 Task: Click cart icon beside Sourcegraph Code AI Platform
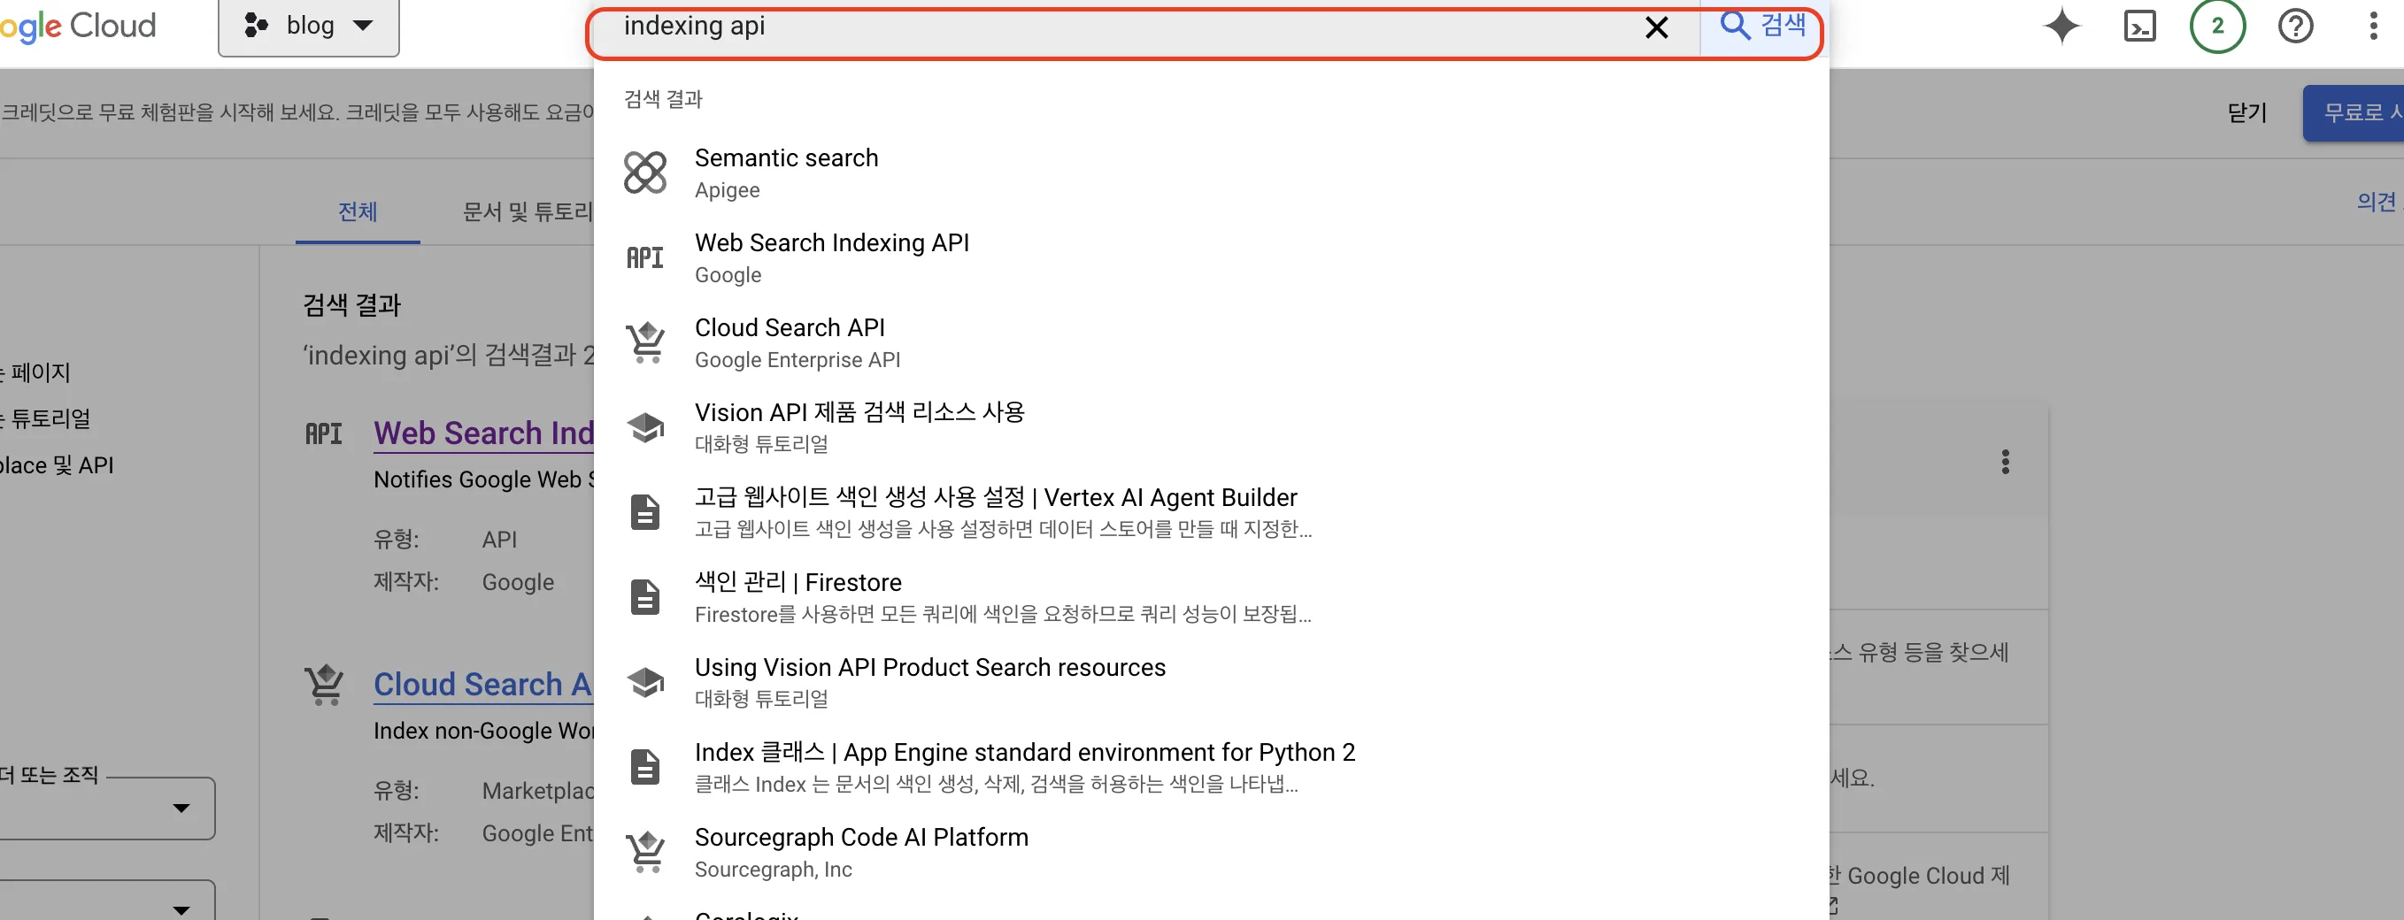tap(645, 852)
